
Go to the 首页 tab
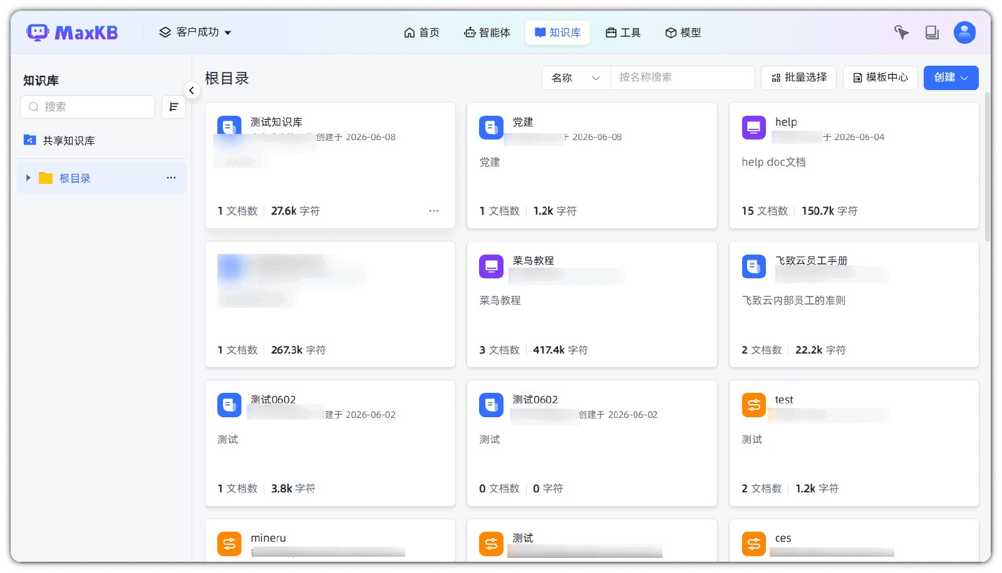421,33
